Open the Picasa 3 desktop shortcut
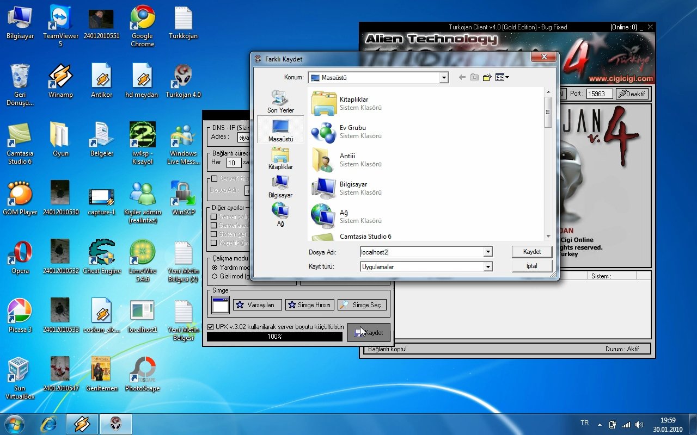Image resolution: width=697 pixels, height=435 pixels. (20, 316)
